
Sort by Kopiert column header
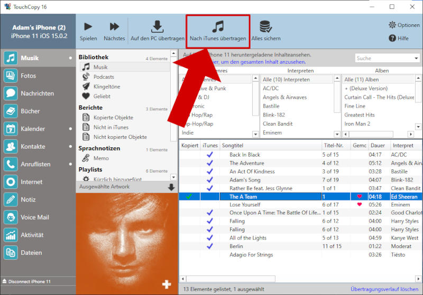click(190, 145)
